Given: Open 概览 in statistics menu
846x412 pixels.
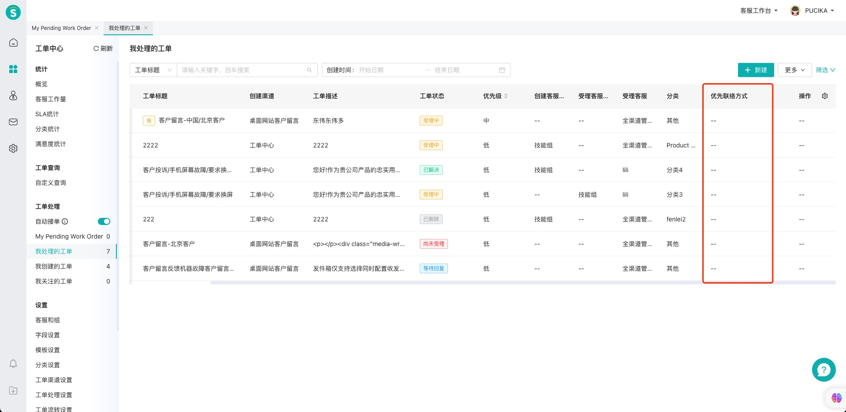Looking at the screenshot, I should pyautogui.click(x=41, y=84).
